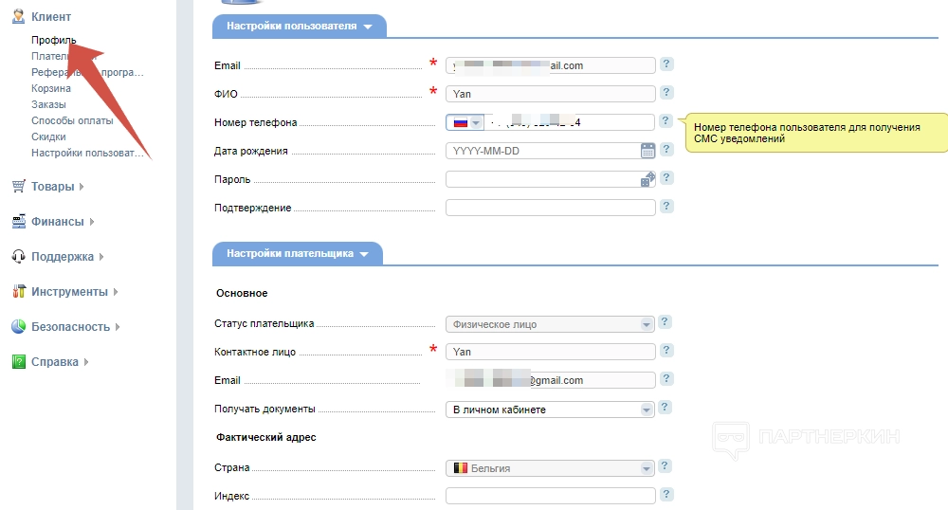
Task: Open the Страна dropdown showing Бельгия
Action: pyautogui.click(x=550, y=468)
